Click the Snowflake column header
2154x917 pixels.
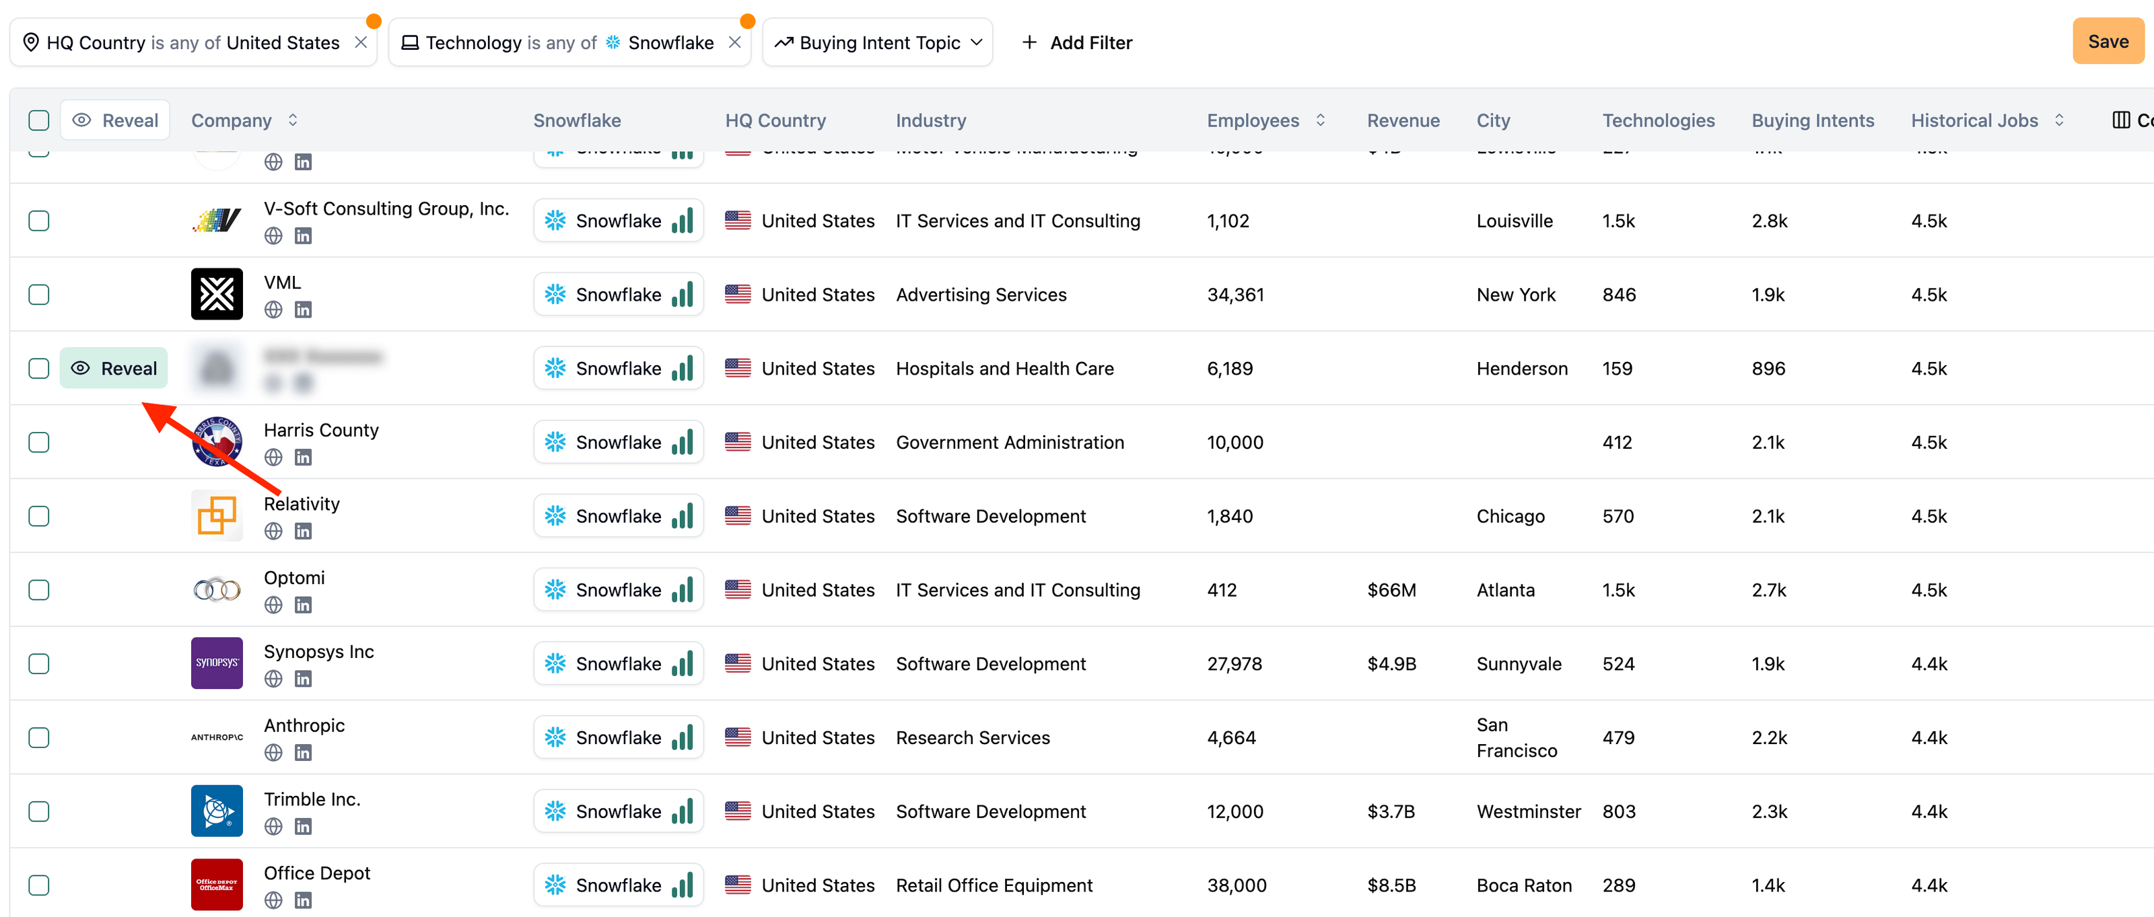pyautogui.click(x=577, y=120)
